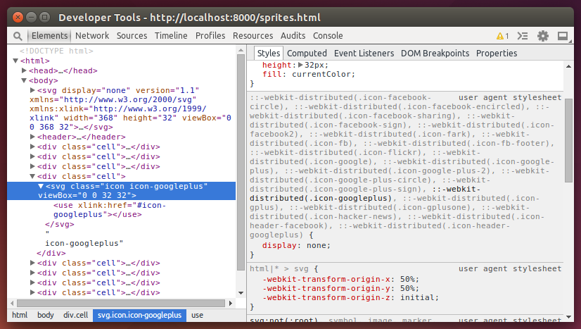The image size is (581, 329).
Task: Click div.cell in the breadcrumb bar
Action: (75, 315)
